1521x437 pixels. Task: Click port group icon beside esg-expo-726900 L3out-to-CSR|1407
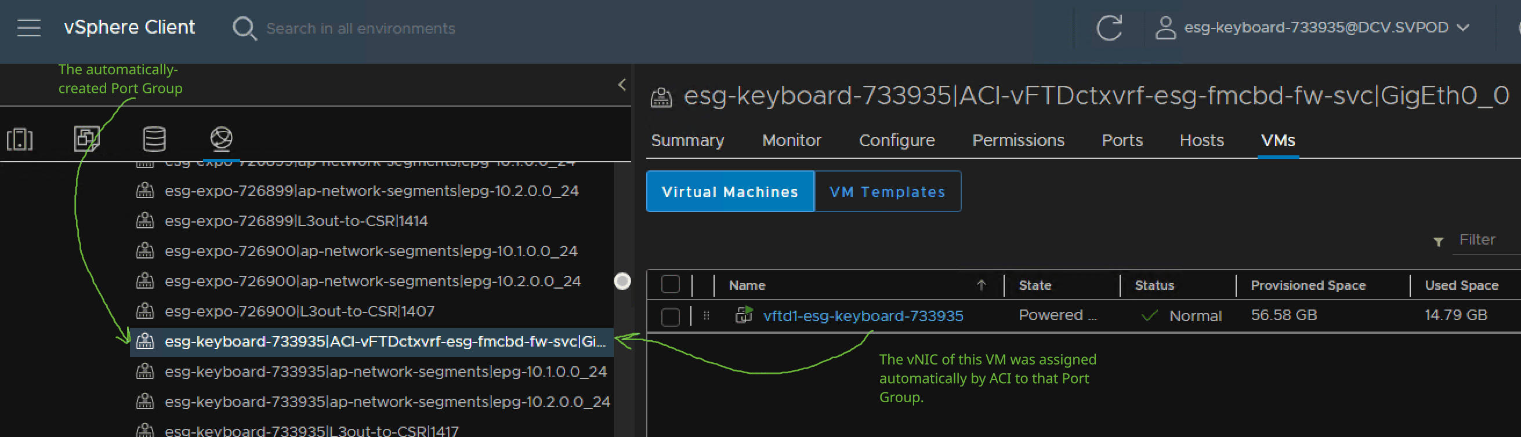click(144, 311)
